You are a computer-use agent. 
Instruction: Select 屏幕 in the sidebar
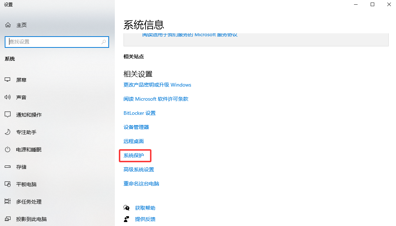(21, 80)
